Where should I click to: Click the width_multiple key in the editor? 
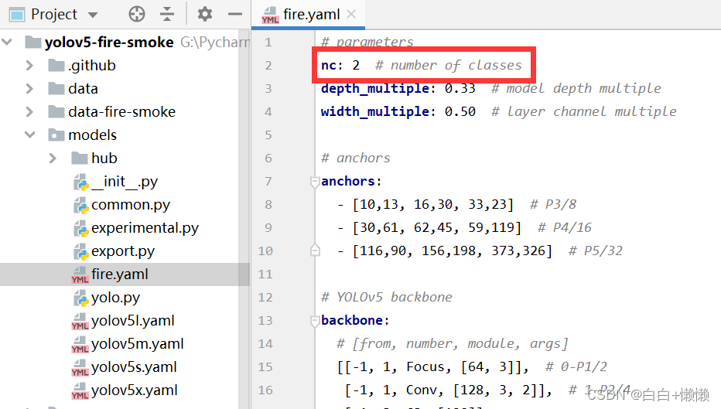375,111
